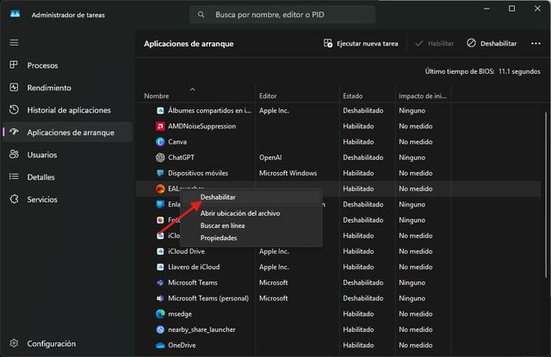Choose Abrir ubicación del archivo

pyautogui.click(x=239, y=212)
